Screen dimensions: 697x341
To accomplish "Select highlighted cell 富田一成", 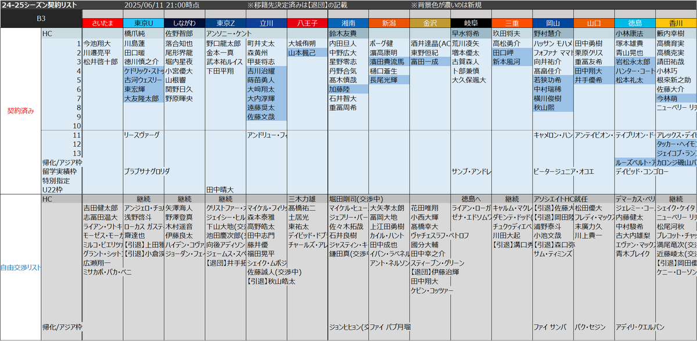I will click(x=430, y=61).
